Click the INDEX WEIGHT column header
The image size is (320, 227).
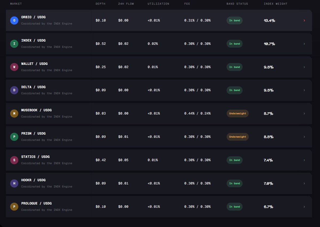tap(276, 4)
